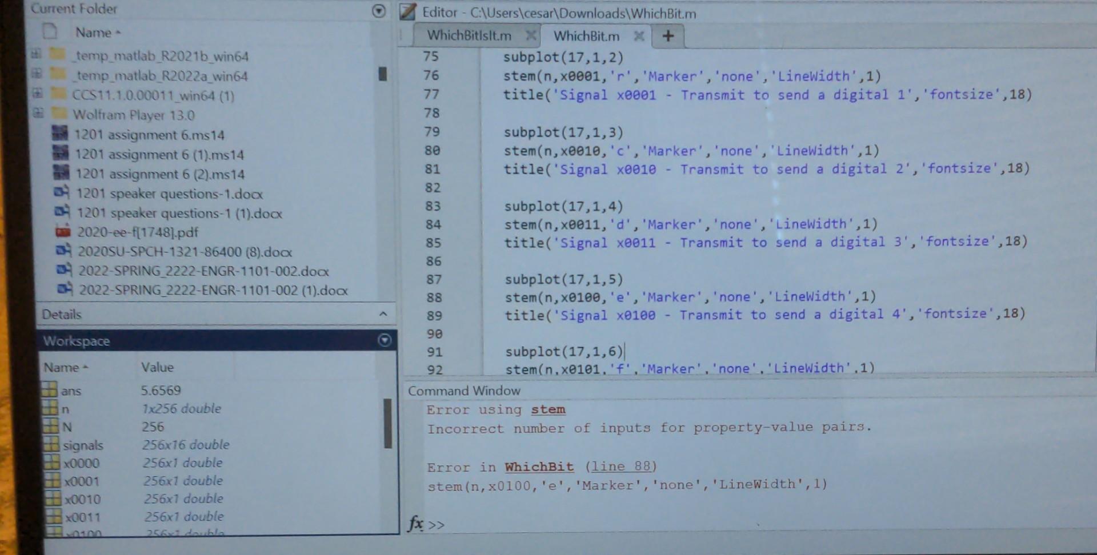Image resolution: width=1097 pixels, height=555 pixels.
Task: Open the stem documentation link in the error
Action: tap(547, 409)
